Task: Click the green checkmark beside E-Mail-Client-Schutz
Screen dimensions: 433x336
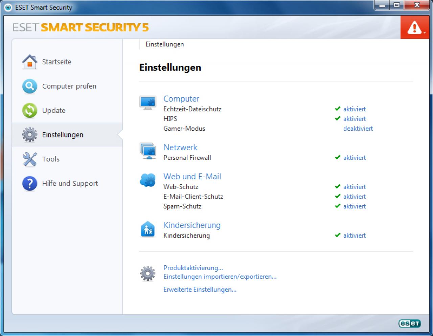Action: point(338,196)
